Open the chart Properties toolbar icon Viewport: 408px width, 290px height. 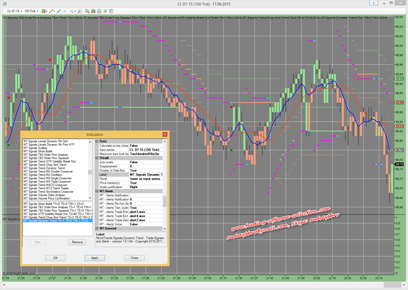pos(111,11)
